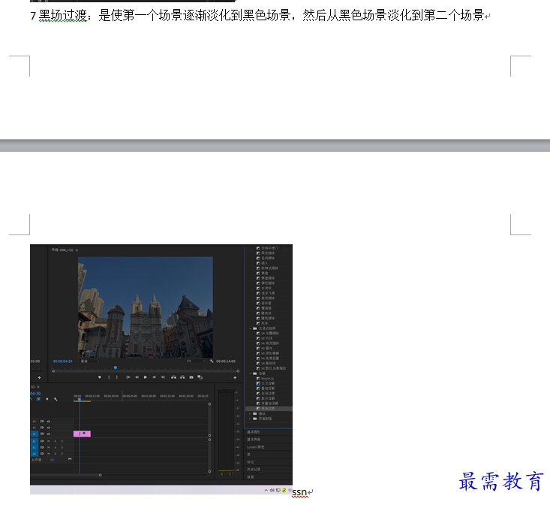The image size is (550, 505).
Task: Click the Play button in Program Monitor
Action: click(x=146, y=377)
